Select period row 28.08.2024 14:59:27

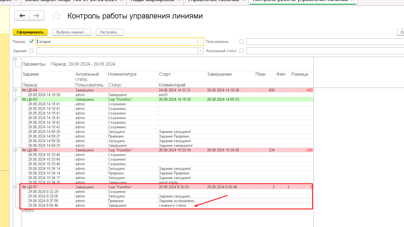coord(44,136)
